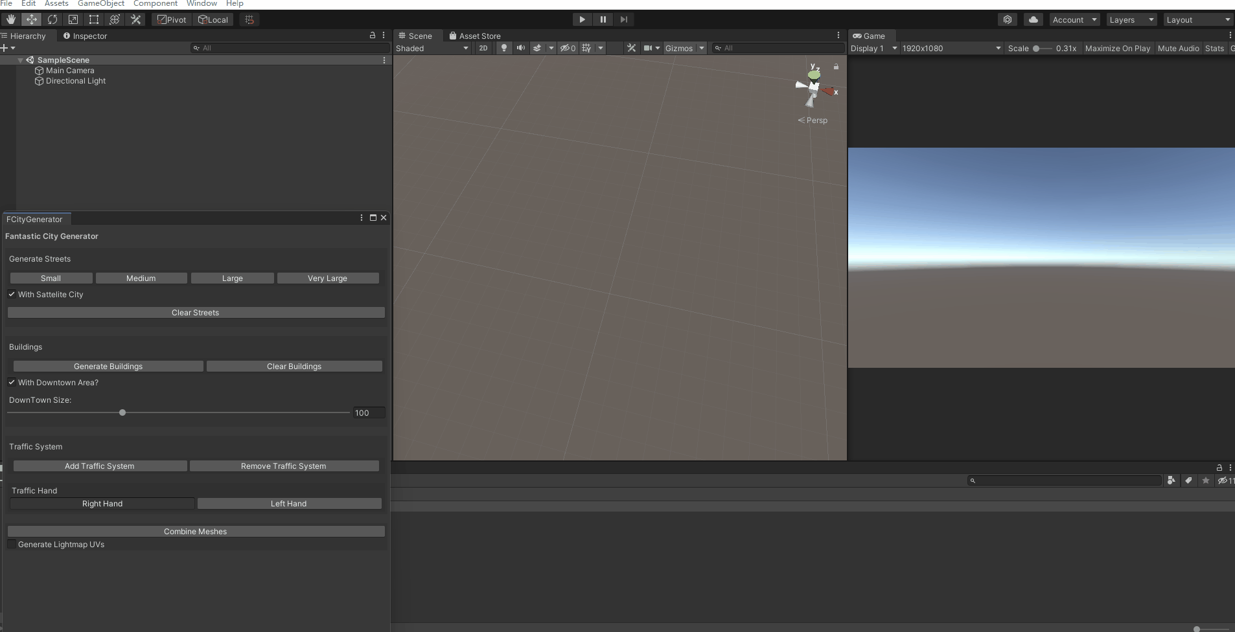
Task: Toggle the Scene view grid
Action: (x=586, y=48)
